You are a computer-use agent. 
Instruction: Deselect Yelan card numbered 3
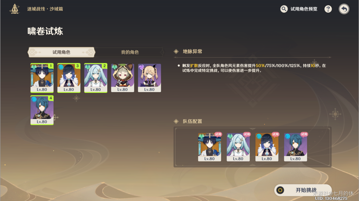coord(69,78)
